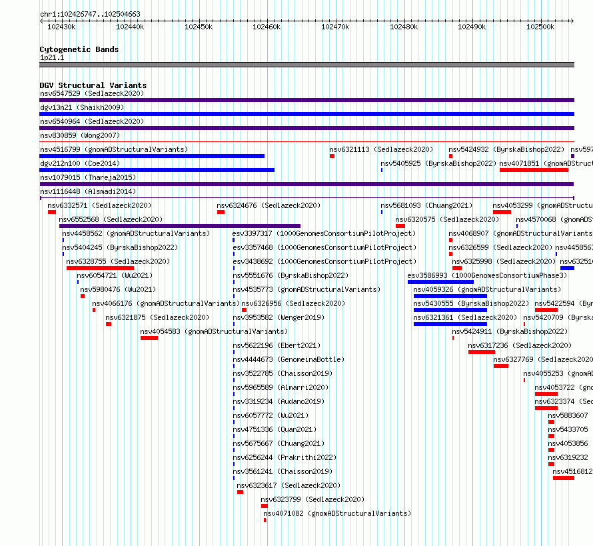The width and height of the screenshot is (593, 546).
Task: Click nsv830859 (Wong2007) label
Action: (x=80, y=135)
